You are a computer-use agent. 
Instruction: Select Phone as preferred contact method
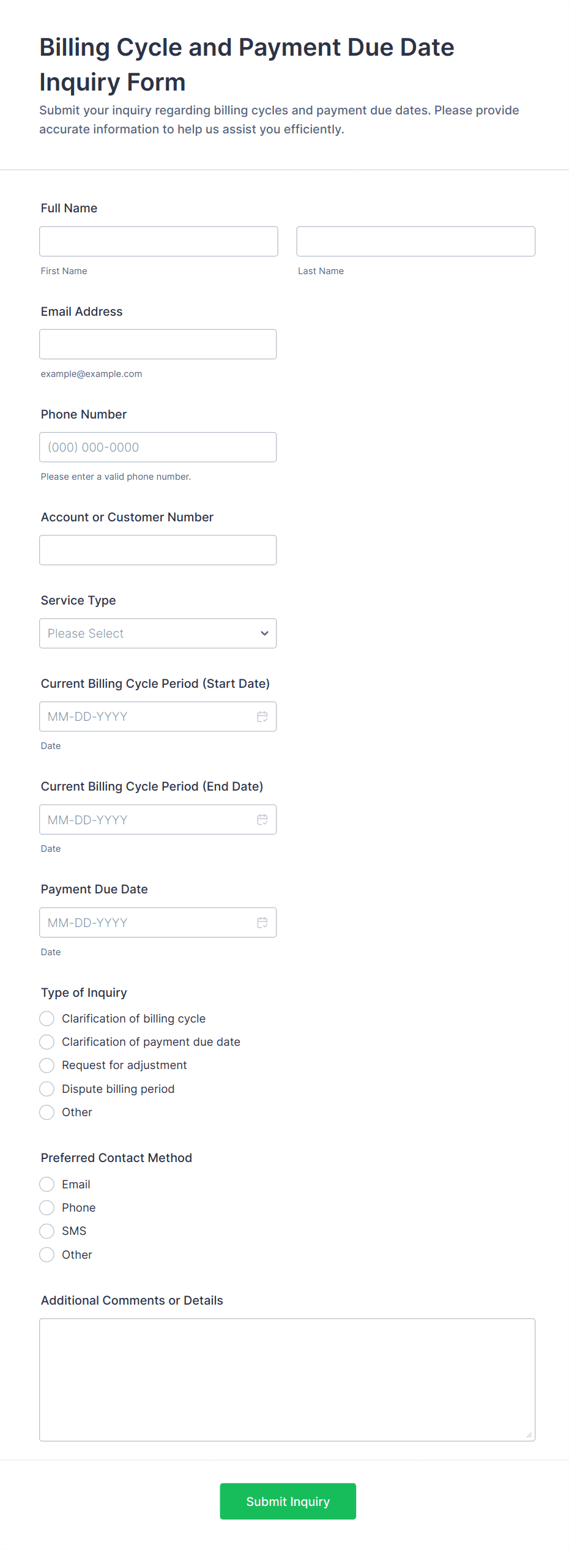coord(47,1207)
